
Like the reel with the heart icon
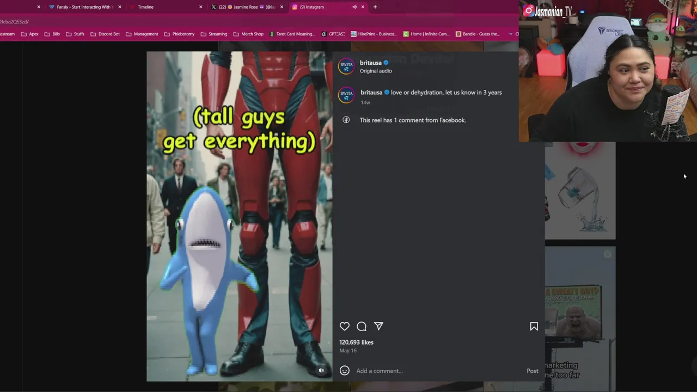pyautogui.click(x=345, y=326)
